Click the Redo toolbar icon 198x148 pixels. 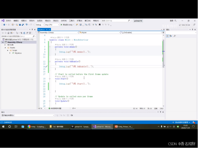(31, 25)
